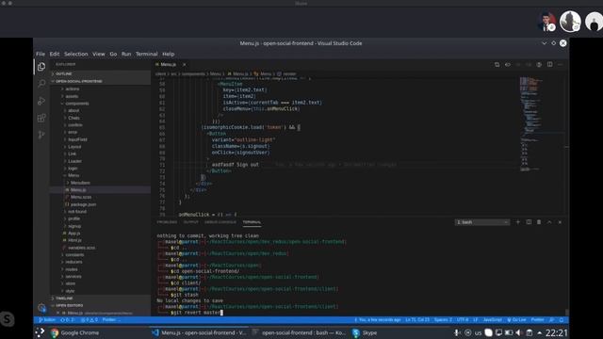The height and width of the screenshot is (339, 603).
Task: Click the Spaces indentation in the status bar
Action: [443, 320]
